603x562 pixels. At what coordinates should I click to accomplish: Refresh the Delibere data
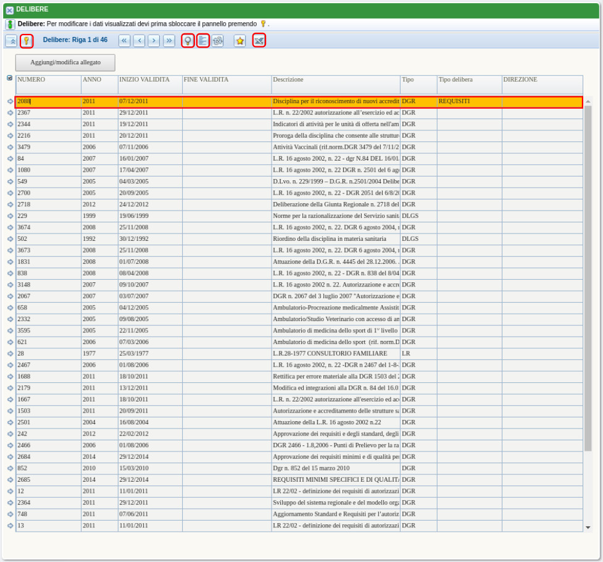tap(217, 41)
